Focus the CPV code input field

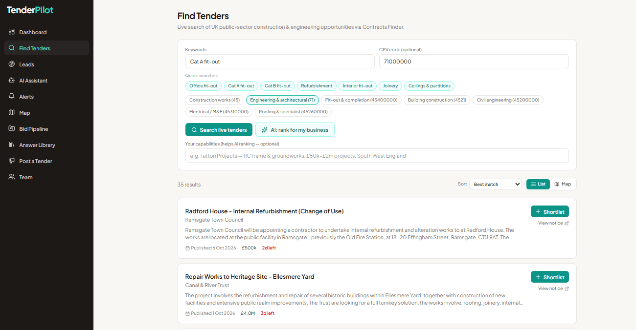click(474, 62)
